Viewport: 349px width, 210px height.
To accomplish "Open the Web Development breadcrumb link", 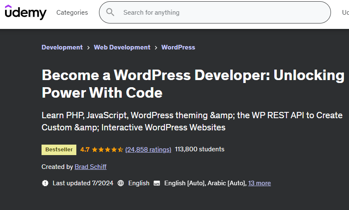I will coord(122,47).
